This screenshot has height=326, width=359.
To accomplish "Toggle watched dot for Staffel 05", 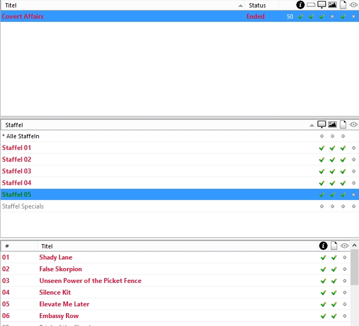I will click(x=354, y=195).
